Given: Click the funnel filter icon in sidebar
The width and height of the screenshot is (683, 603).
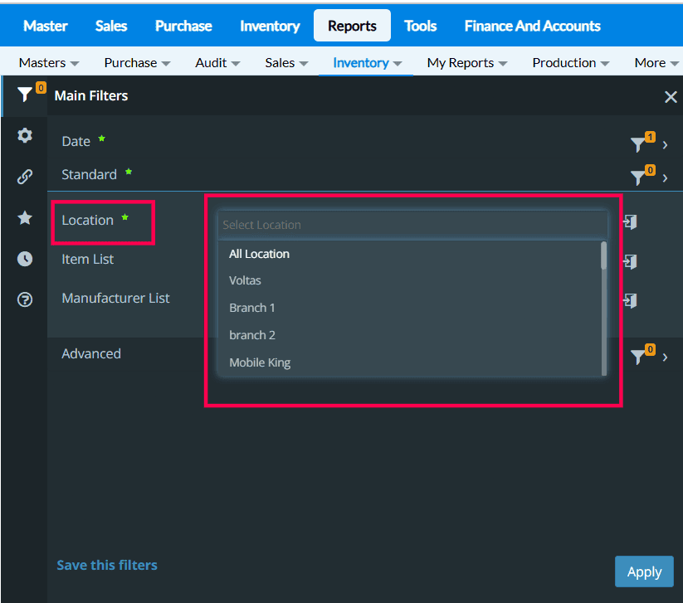Looking at the screenshot, I should tap(25, 95).
